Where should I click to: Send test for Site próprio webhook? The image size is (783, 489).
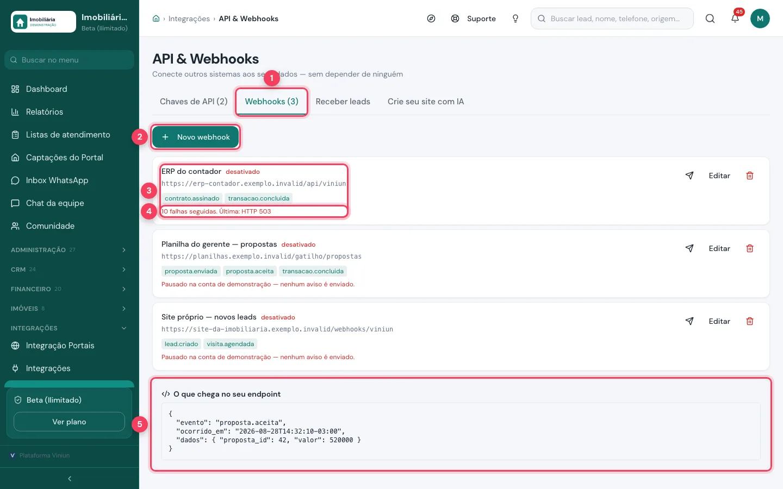click(689, 321)
